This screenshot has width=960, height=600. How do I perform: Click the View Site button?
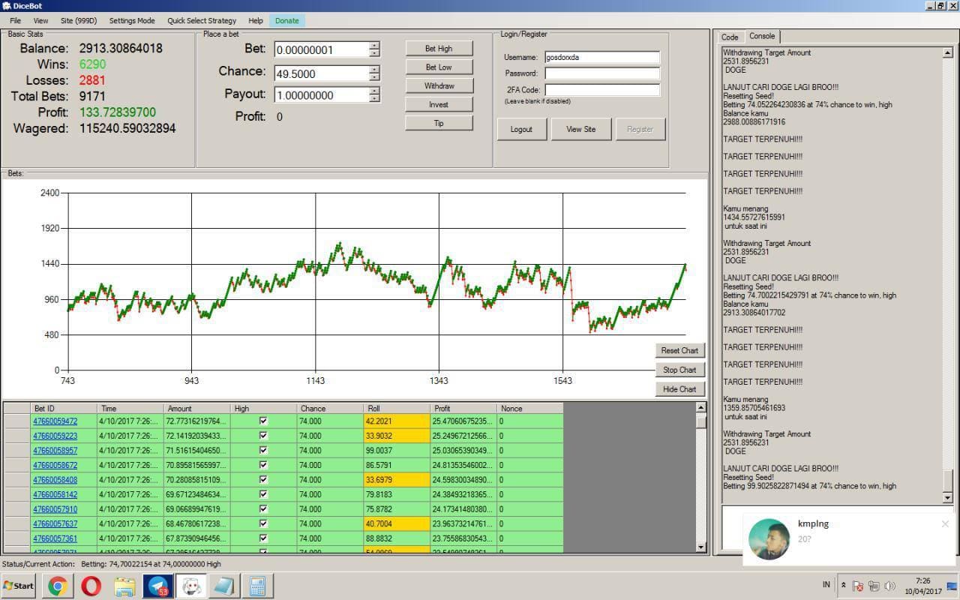click(580, 129)
